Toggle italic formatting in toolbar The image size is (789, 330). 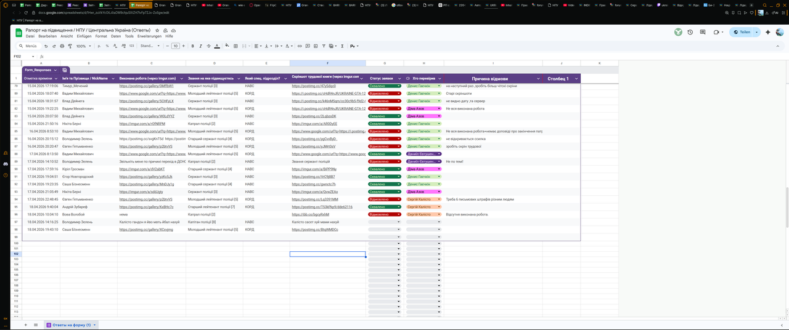(200, 46)
